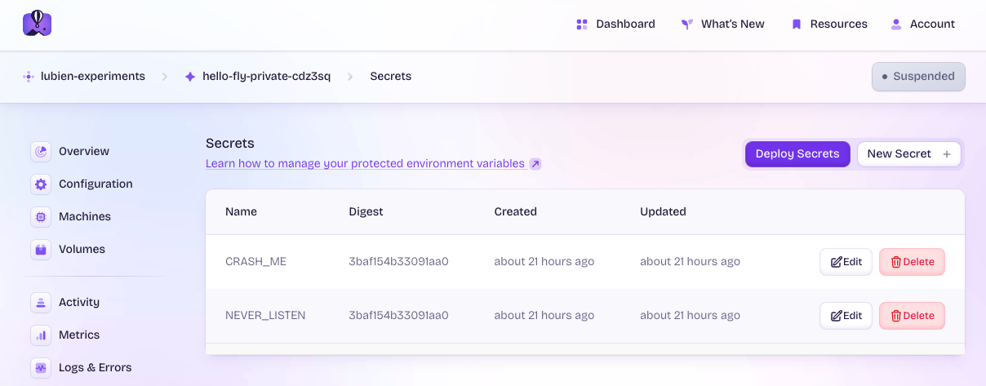Viewport: 986px width, 386px height.
Task: Edit the CRASH_ME secret
Action: pyautogui.click(x=846, y=262)
